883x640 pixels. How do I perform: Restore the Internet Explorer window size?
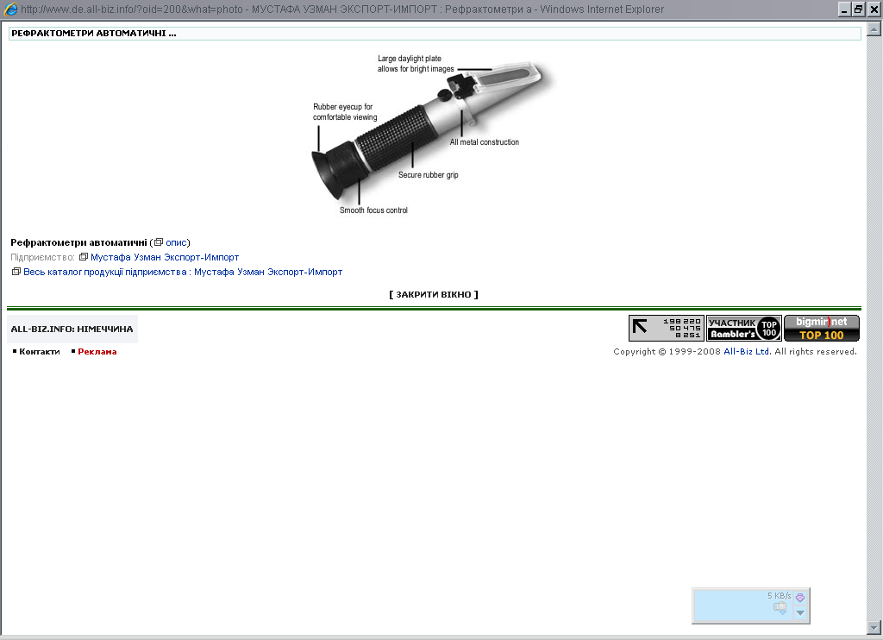(x=859, y=9)
